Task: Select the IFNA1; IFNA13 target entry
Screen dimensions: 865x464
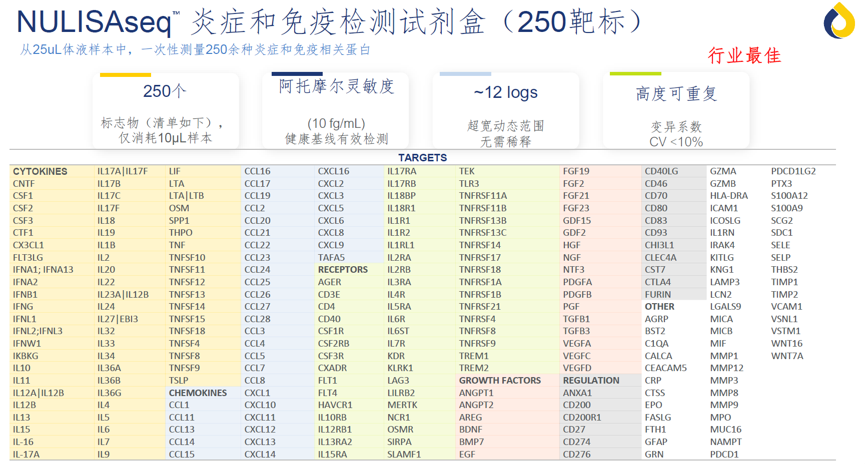Action: (x=43, y=270)
